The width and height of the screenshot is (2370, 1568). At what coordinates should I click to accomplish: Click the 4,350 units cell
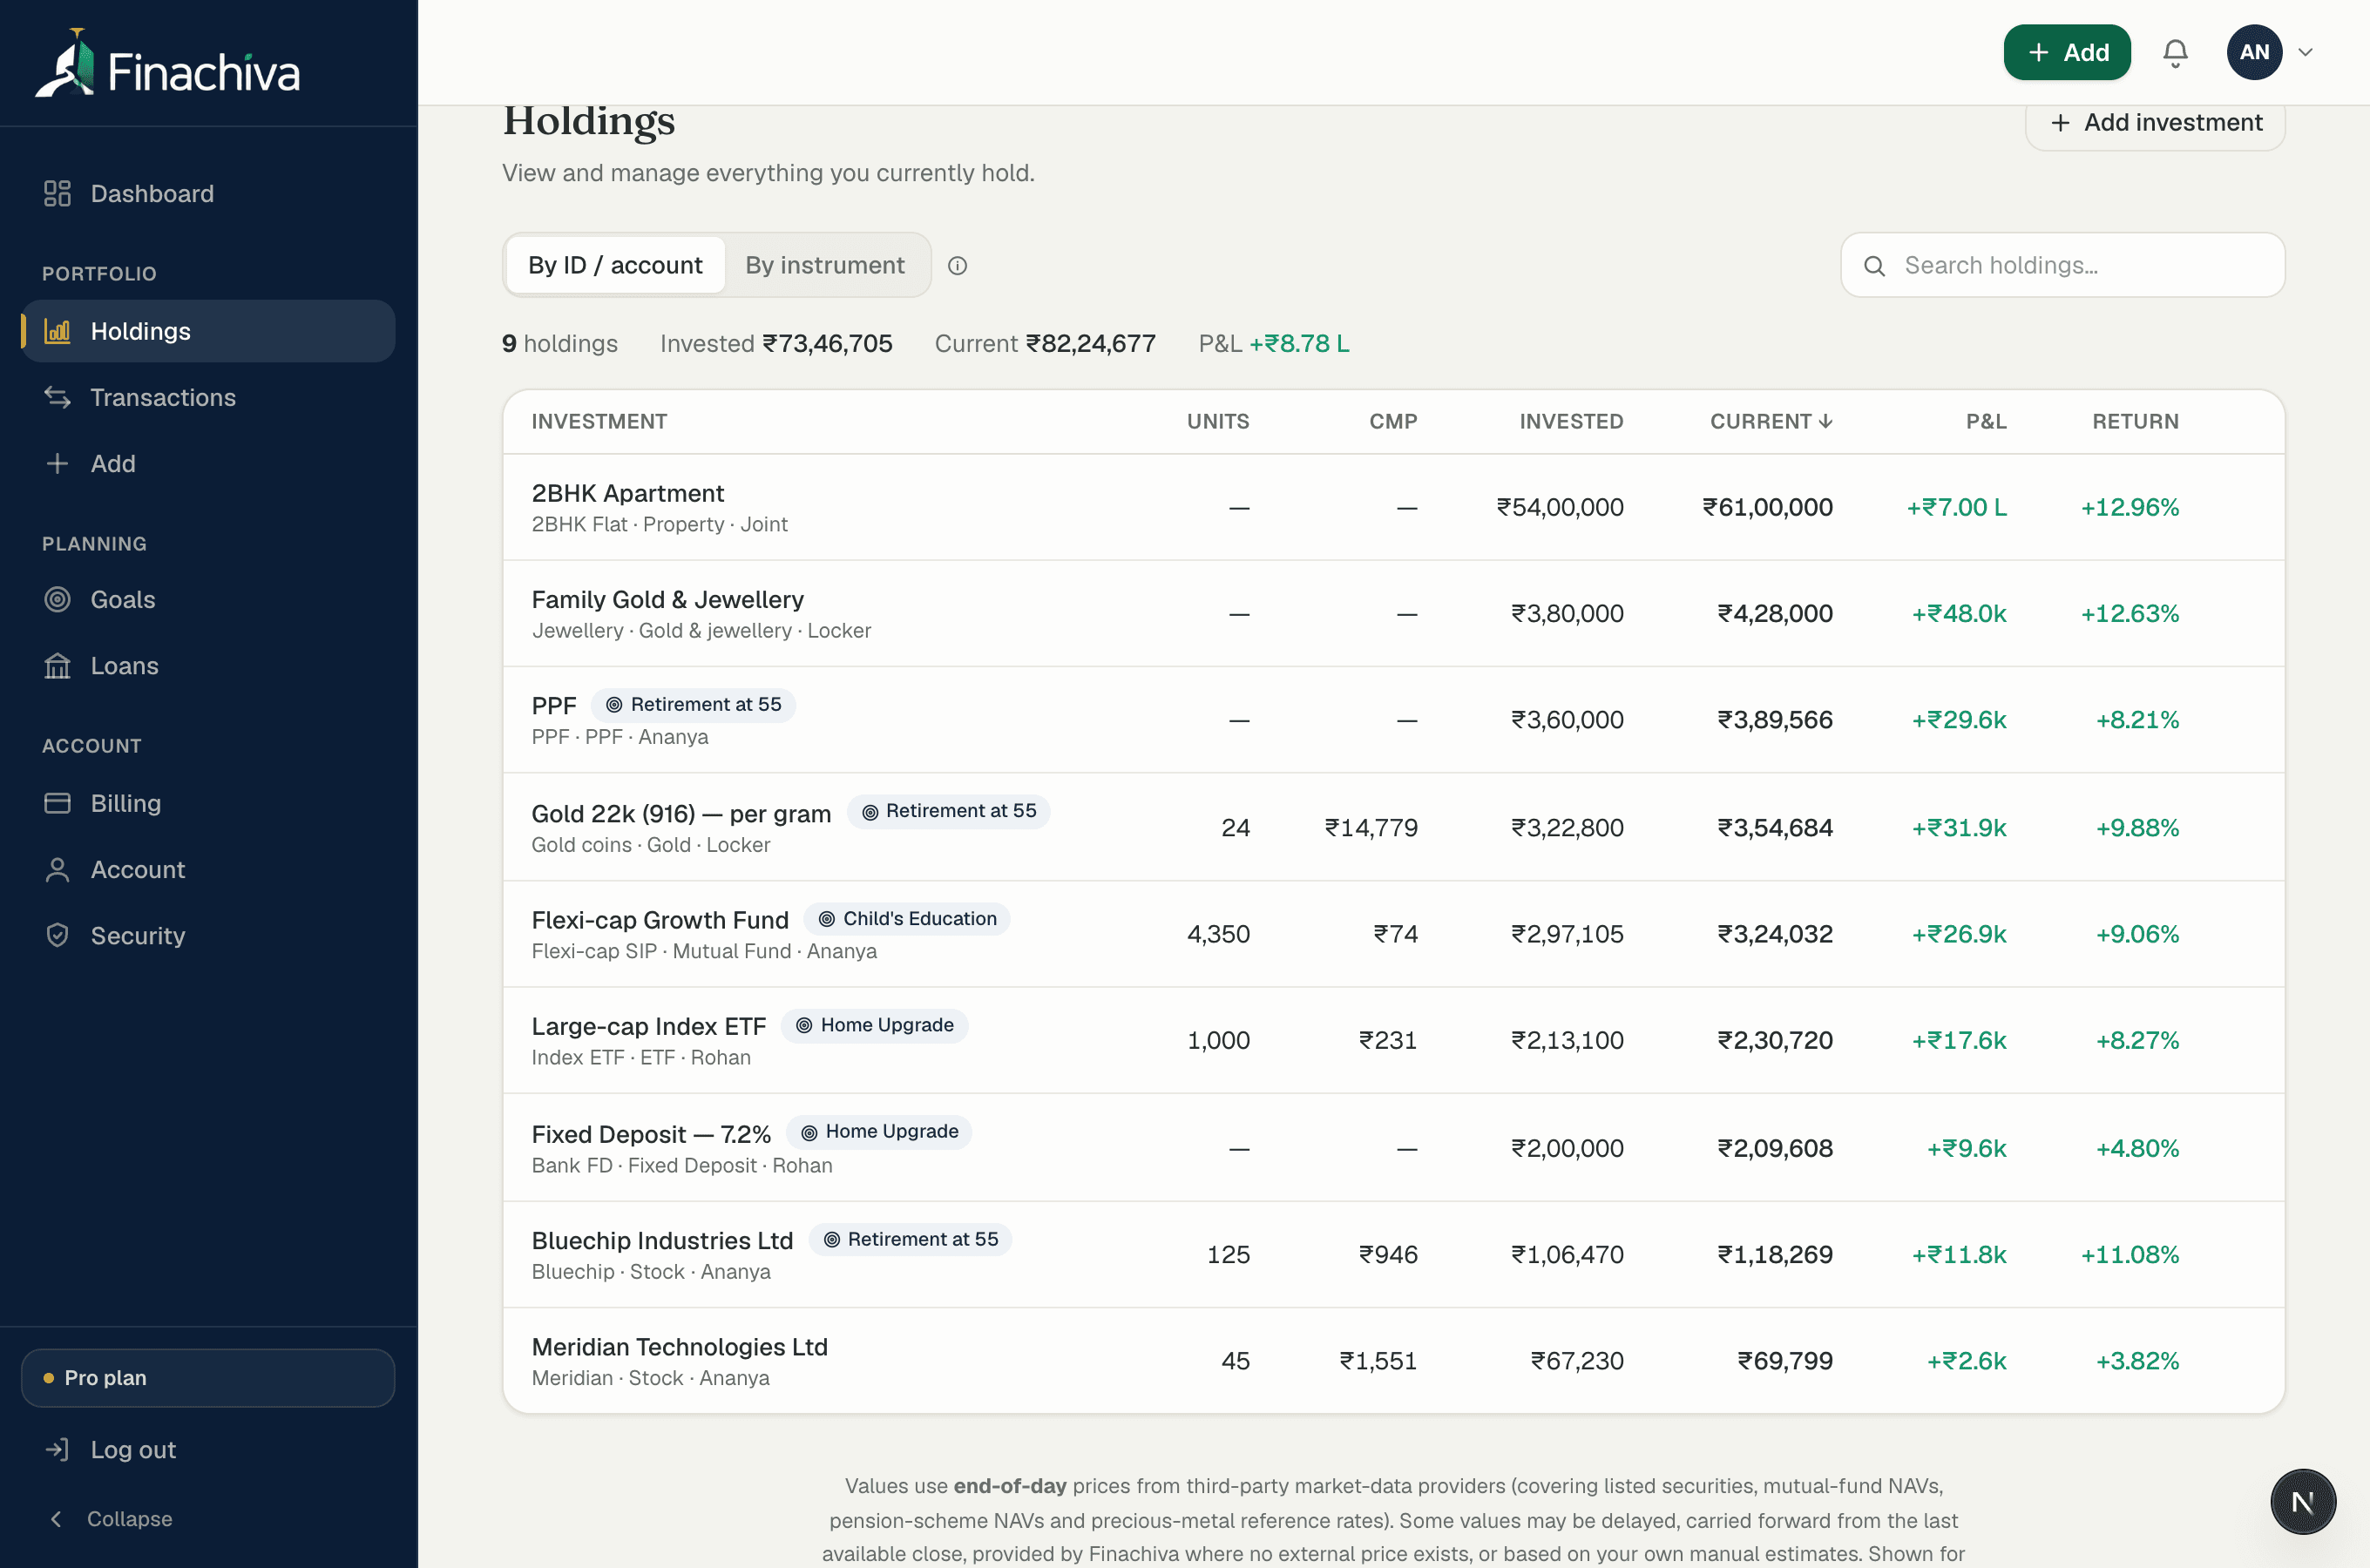pos(1217,933)
